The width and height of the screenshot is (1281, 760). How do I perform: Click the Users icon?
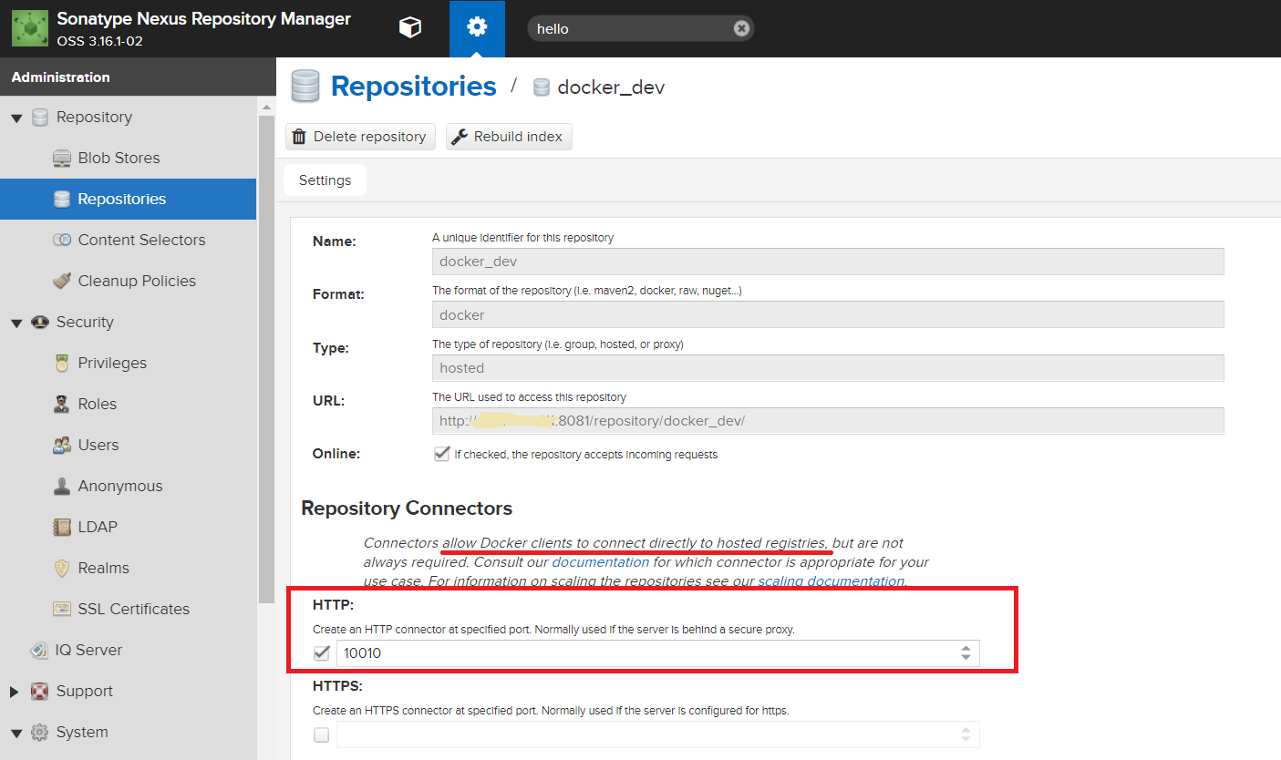coord(62,445)
